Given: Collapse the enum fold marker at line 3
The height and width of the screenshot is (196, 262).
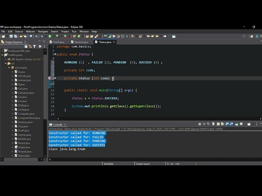Looking at the screenshot, I should [55, 54].
